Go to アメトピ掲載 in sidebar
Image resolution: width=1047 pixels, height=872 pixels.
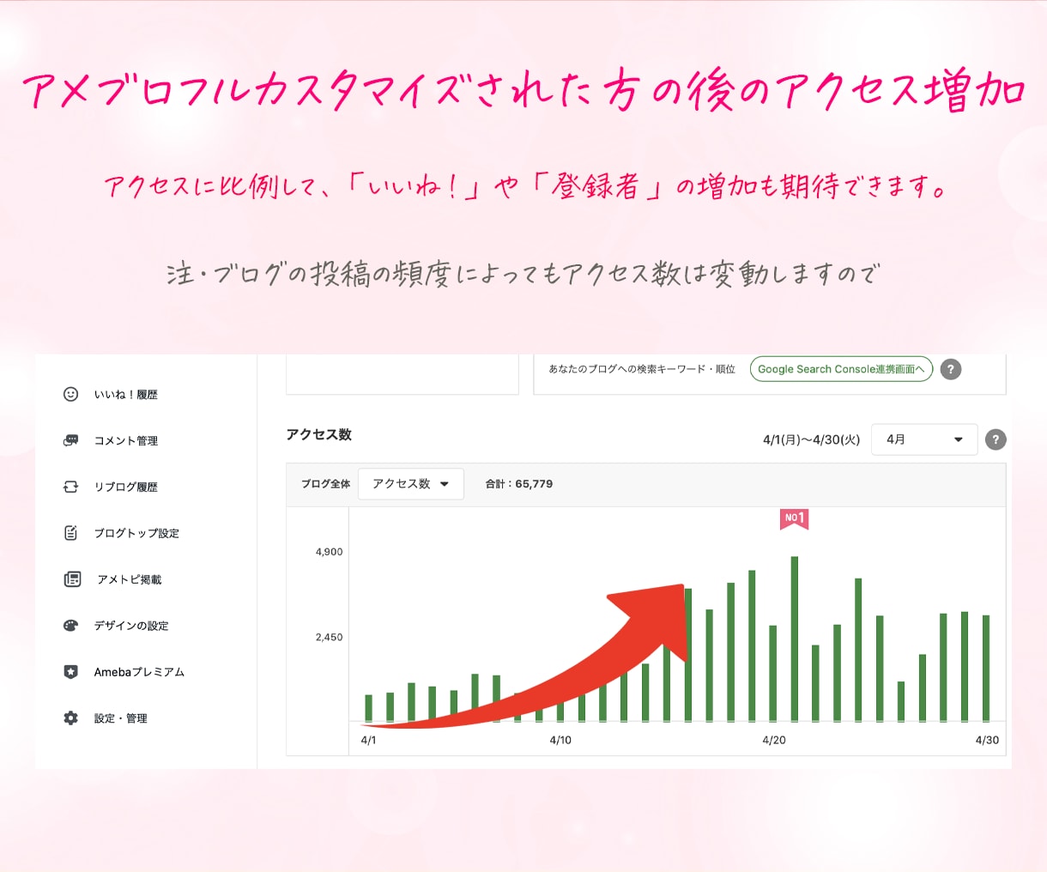click(x=130, y=579)
